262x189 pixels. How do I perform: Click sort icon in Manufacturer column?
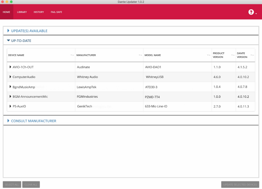140,55
